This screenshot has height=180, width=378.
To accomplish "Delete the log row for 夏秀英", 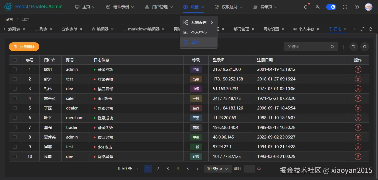I will 358,137.
